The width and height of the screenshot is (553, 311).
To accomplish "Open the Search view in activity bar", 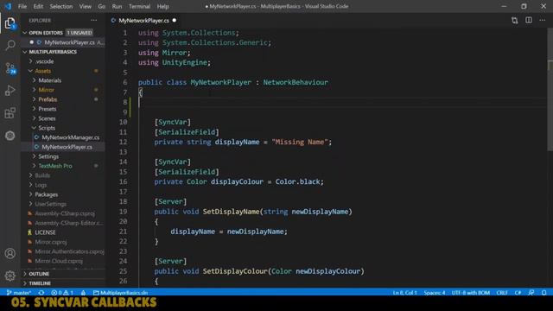I will click(10, 45).
